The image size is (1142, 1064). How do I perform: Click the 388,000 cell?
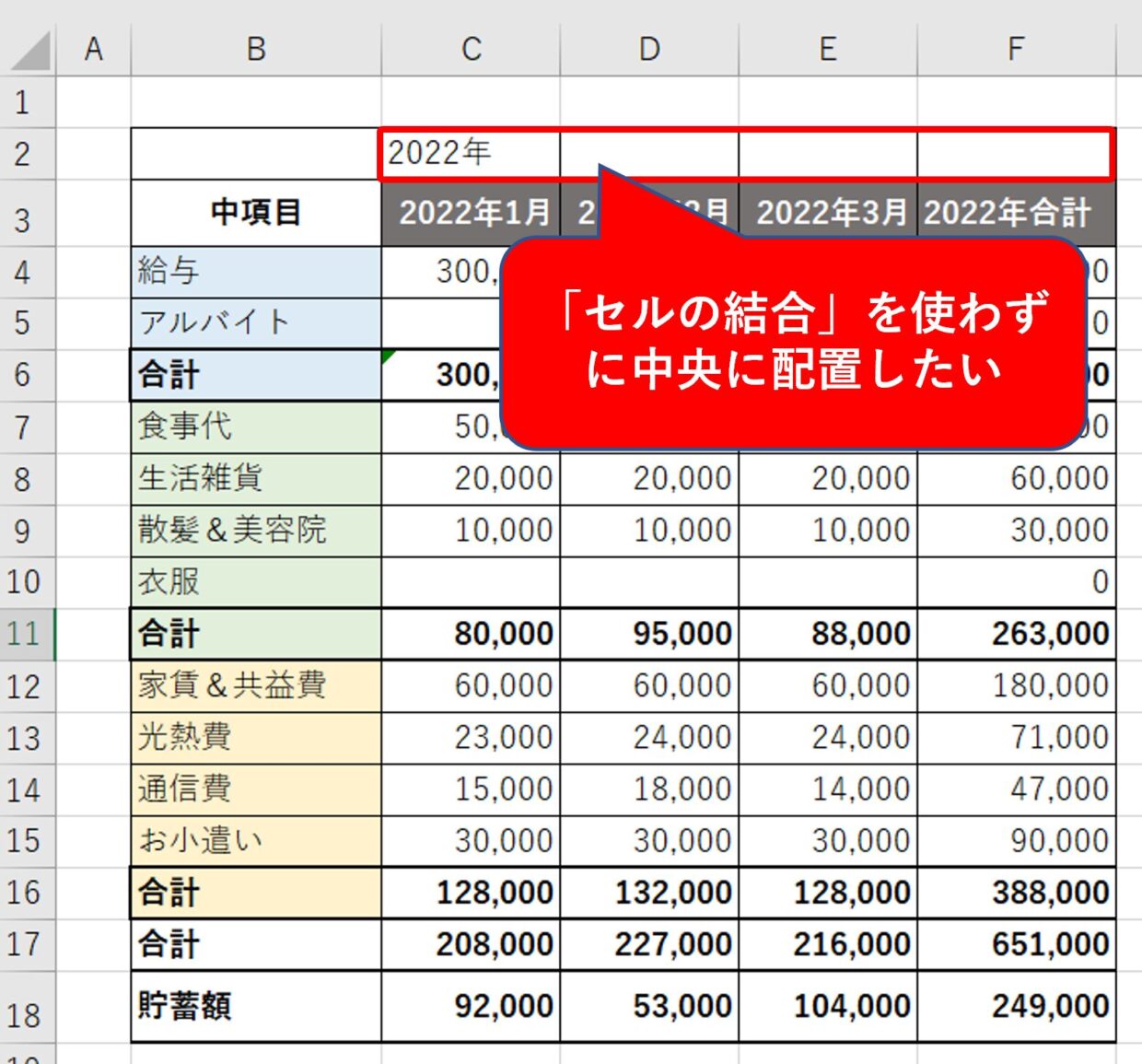1016,893
